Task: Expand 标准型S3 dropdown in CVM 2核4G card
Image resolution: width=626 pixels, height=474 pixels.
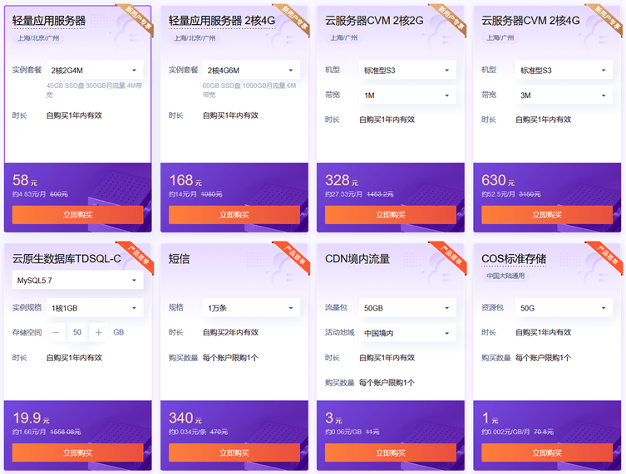Action: (x=564, y=71)
